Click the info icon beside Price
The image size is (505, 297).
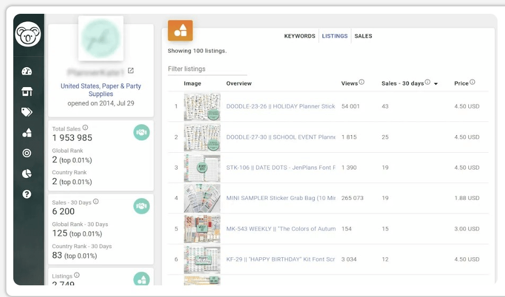(x=473, y=82)
